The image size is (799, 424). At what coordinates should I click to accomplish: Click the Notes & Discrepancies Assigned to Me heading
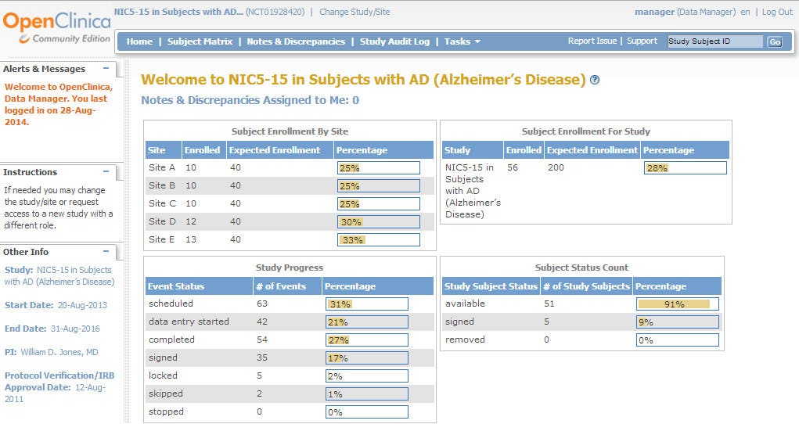250,100
